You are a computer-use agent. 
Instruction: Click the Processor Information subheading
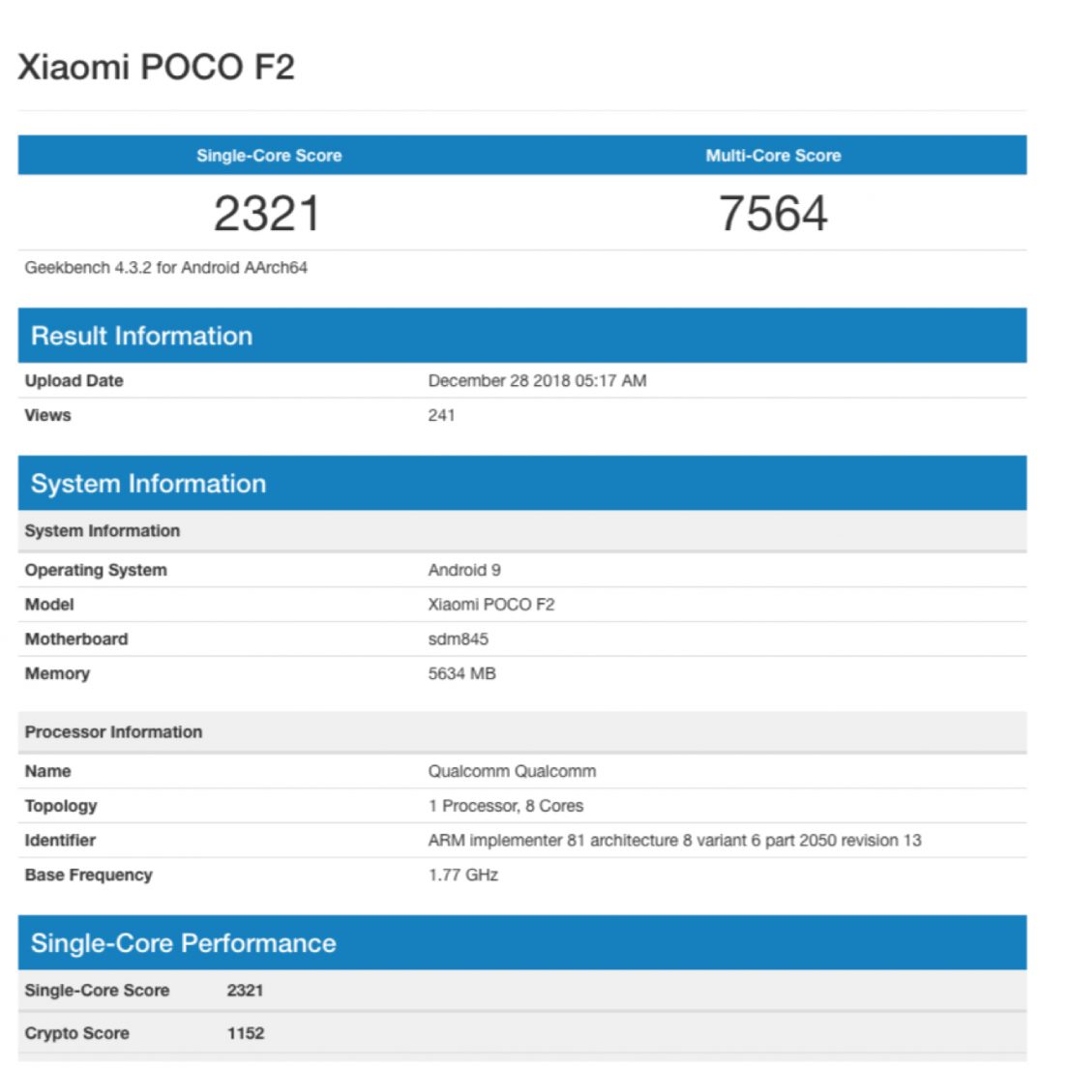pos(113,732)
